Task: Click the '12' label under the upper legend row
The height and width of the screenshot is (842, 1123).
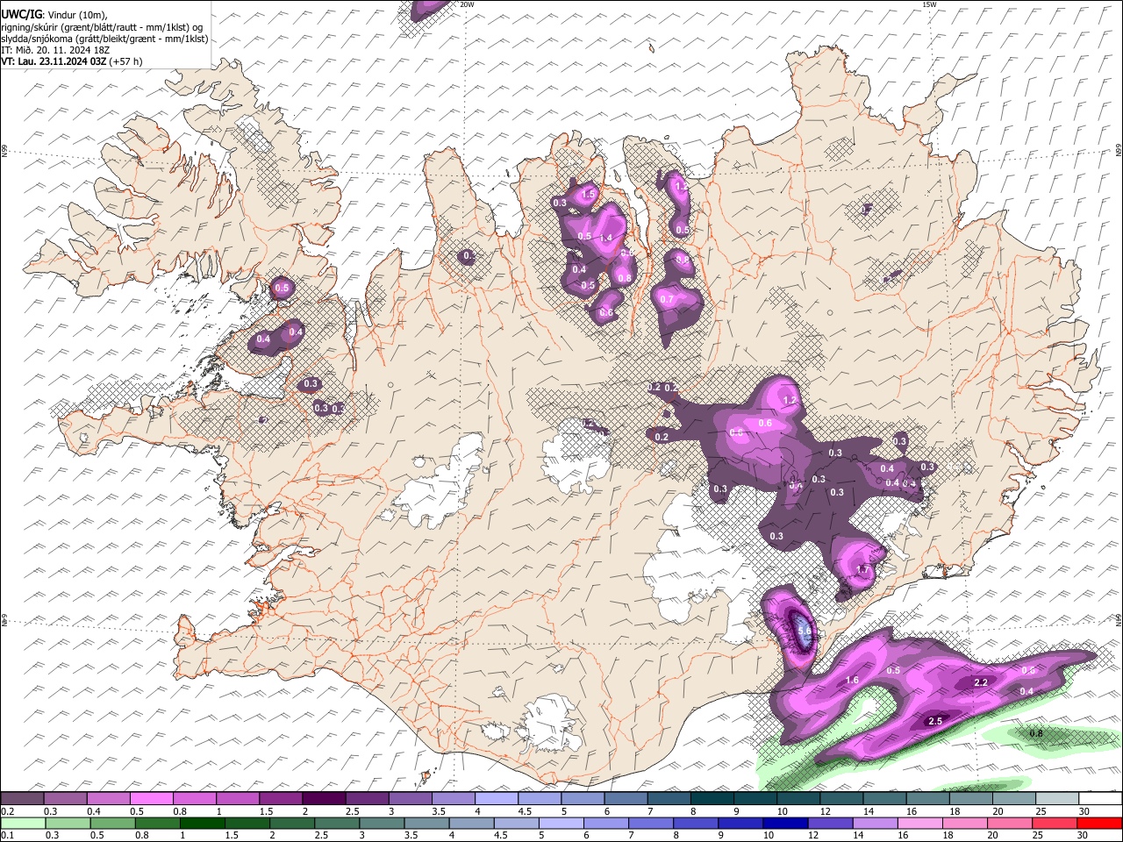Action: point(826,811)
